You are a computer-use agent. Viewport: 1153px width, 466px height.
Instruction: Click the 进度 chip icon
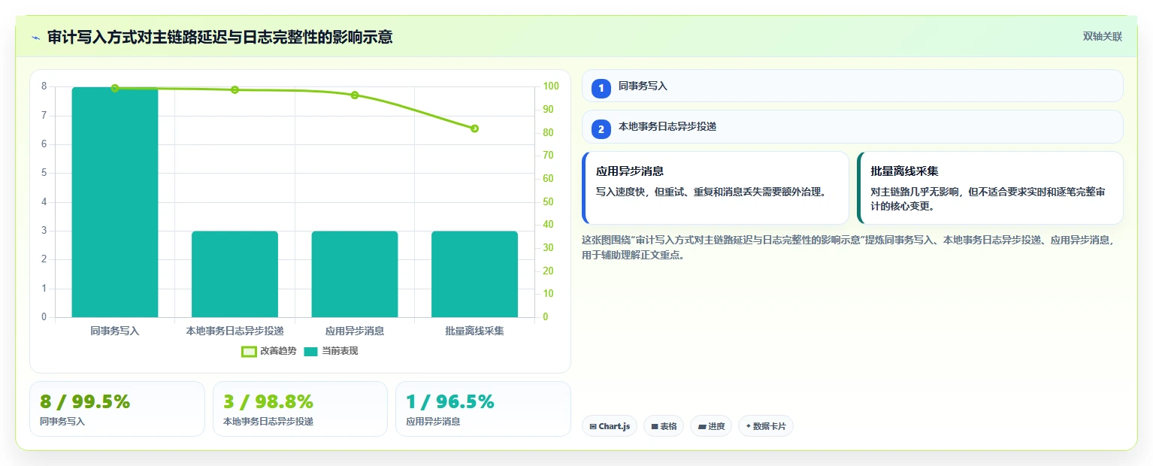(702, 427)
